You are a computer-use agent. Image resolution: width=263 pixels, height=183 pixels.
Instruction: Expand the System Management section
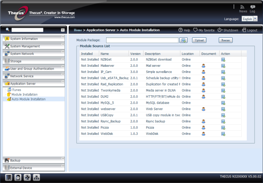click(33, 46)
